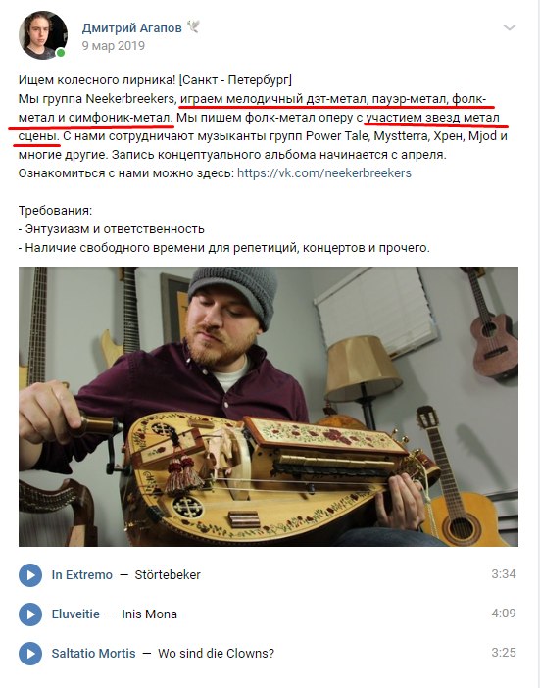Click the dove emoji status icon

tap(193, 26)
